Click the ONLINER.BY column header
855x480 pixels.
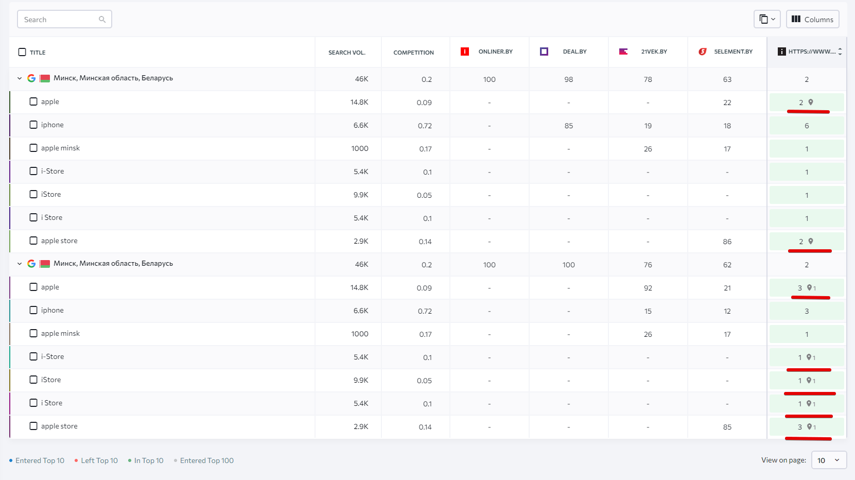(495, 52)
